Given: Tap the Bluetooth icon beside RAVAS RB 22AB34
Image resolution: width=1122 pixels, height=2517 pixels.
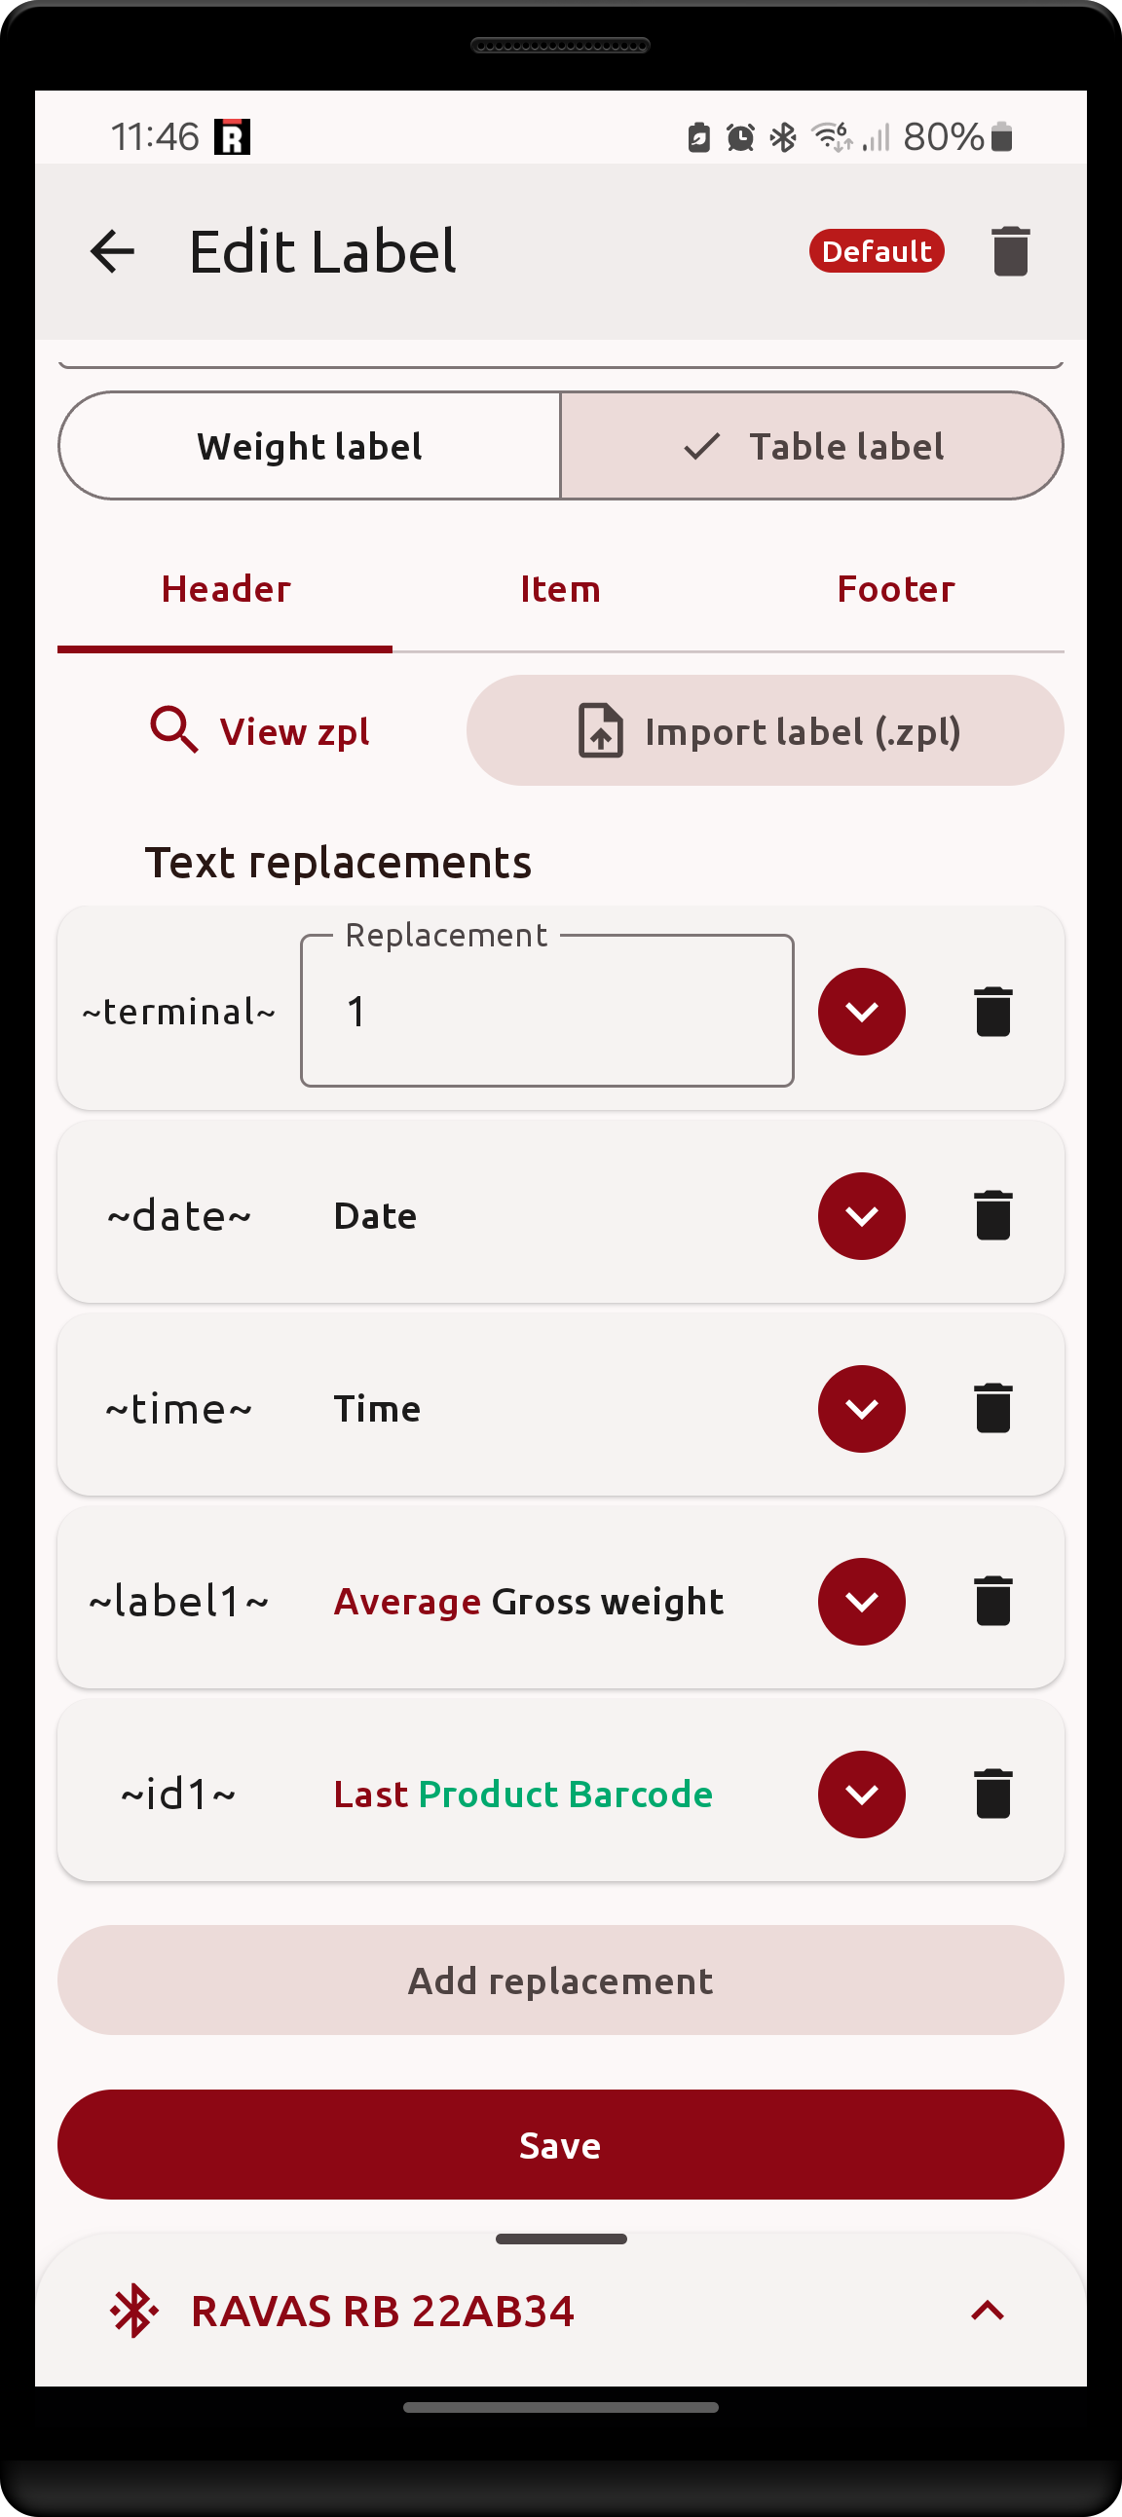Looking at the screenshot, I should tap(133, 2310).
